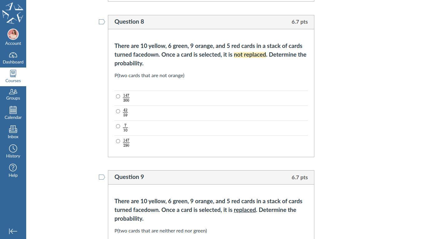Click the Question 8 header title
The height and width of the screenshot is (239, 426).
click(x=129, y=22)
